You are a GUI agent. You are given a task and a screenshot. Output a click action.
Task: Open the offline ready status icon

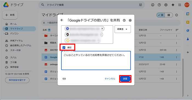coord(153,5)
